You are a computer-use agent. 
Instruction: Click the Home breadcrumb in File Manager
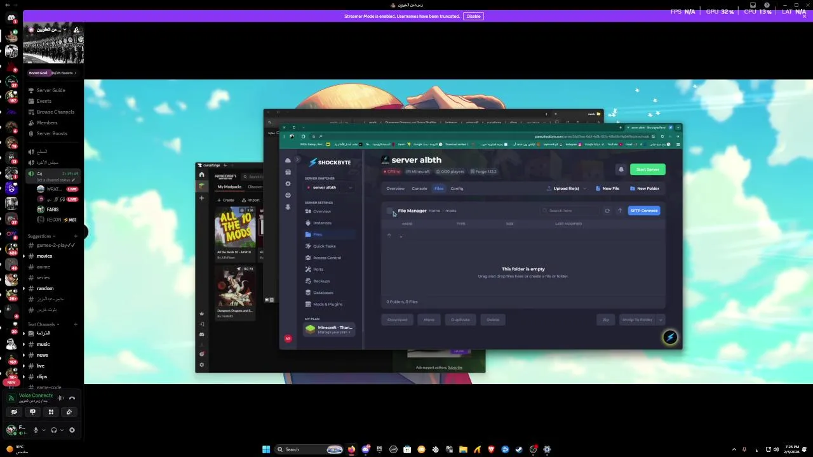point(434,211)
